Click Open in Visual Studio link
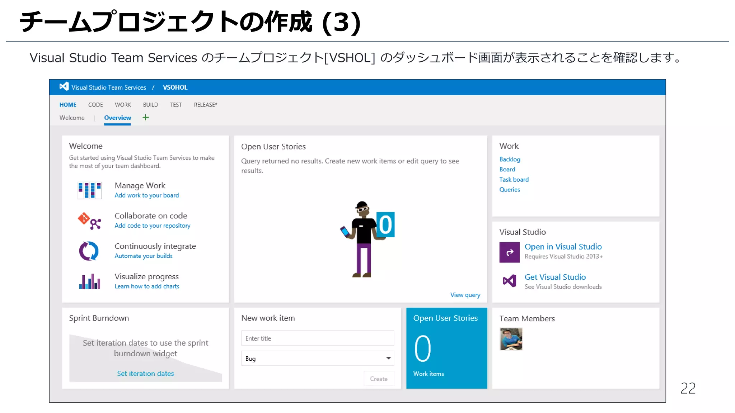 click(563, 247)
